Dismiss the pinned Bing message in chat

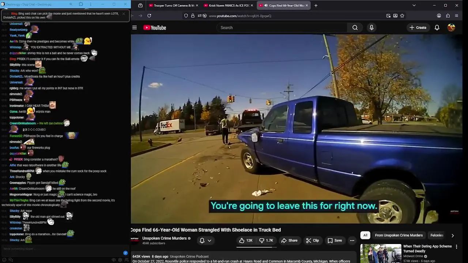tap(124, 14)
